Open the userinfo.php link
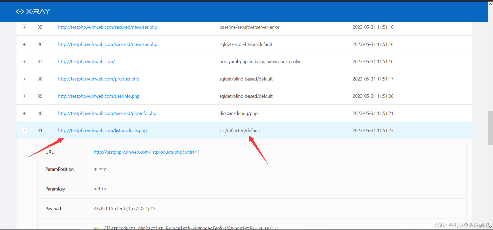The height and width of the screenshot is (230, 493). [x=99, y=96]
